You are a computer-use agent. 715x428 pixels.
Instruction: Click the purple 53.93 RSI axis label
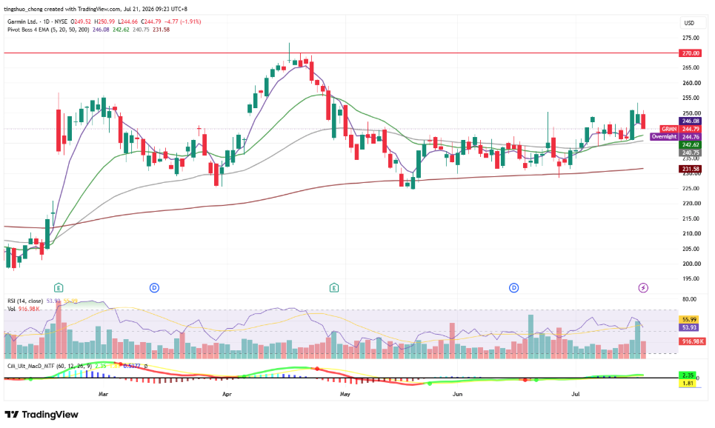tap(689, 327)
